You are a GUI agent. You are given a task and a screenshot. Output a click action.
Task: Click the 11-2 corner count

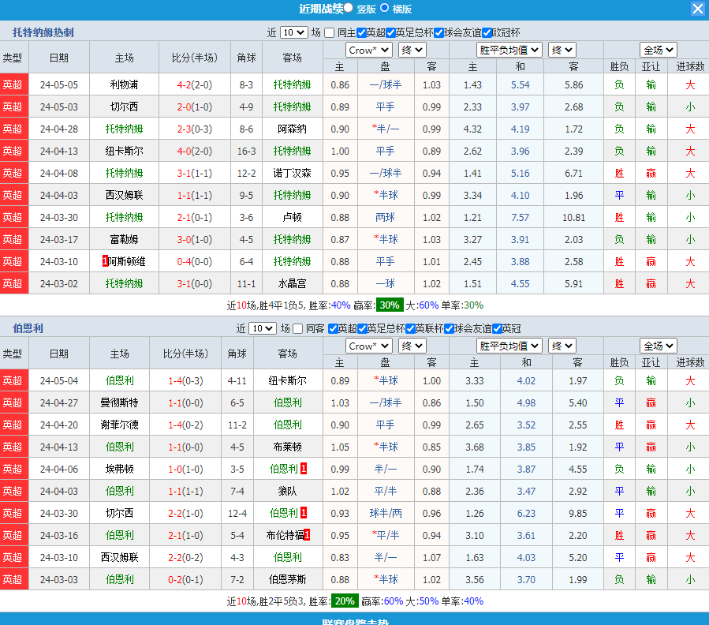click(237, 425)
